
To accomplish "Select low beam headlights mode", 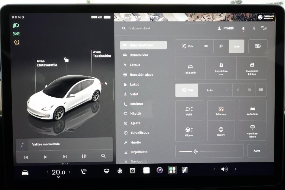I will 221,46.
